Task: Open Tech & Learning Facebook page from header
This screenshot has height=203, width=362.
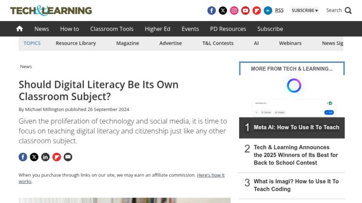Action: (x=212, y=10)
